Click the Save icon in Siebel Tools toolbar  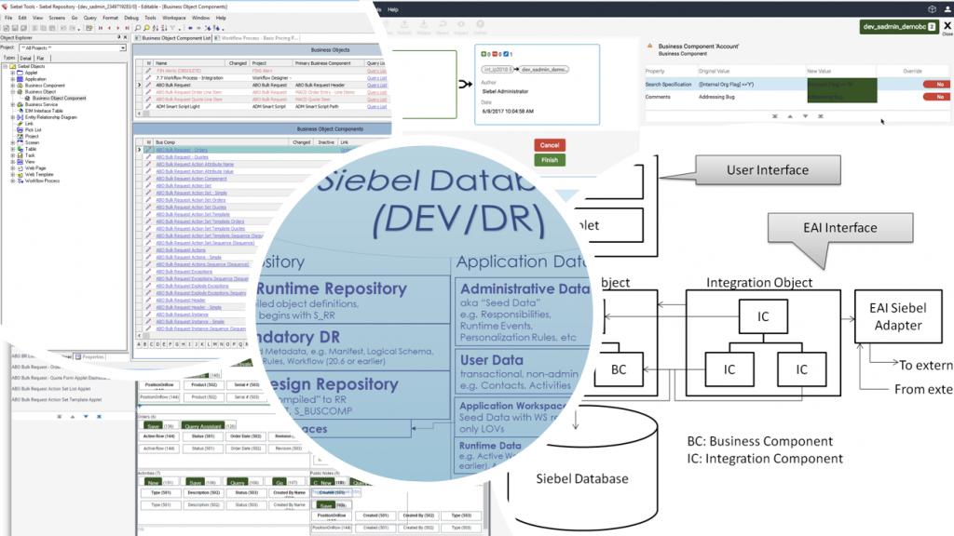click(15, 28)
